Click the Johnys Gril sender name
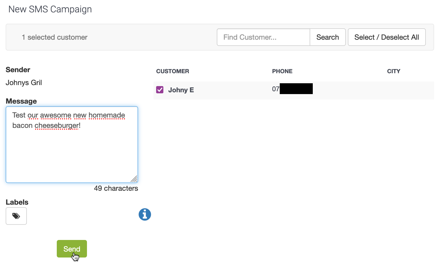The height and width of the screenshot is (266, 440). [x=24, y=82]
